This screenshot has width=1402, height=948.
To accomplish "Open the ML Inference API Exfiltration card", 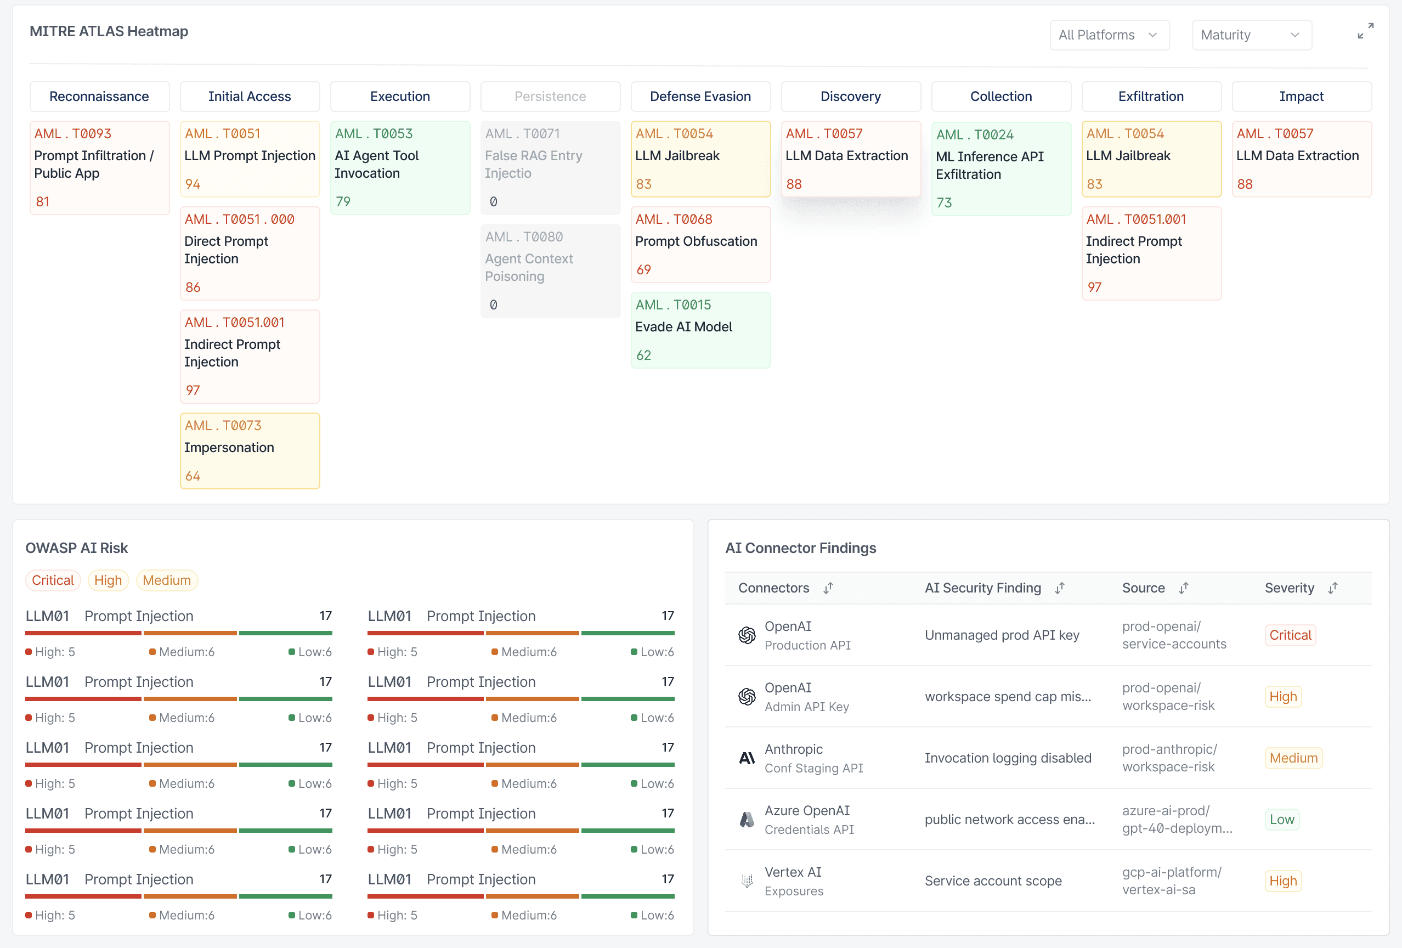I will click(x=1001, y=169).
